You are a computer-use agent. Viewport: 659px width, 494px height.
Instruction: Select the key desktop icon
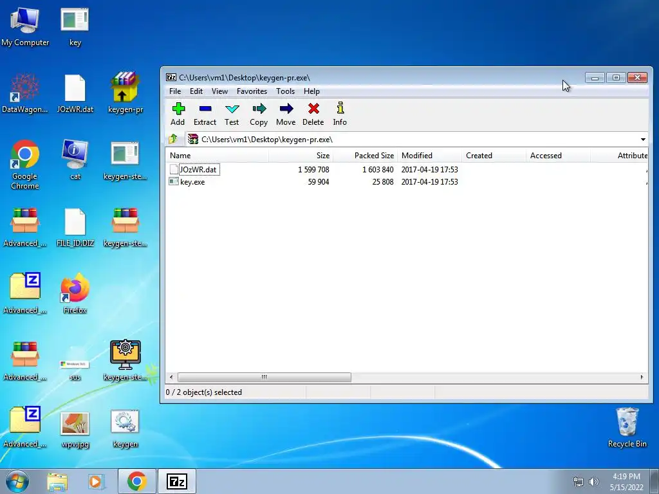(75, 27)
